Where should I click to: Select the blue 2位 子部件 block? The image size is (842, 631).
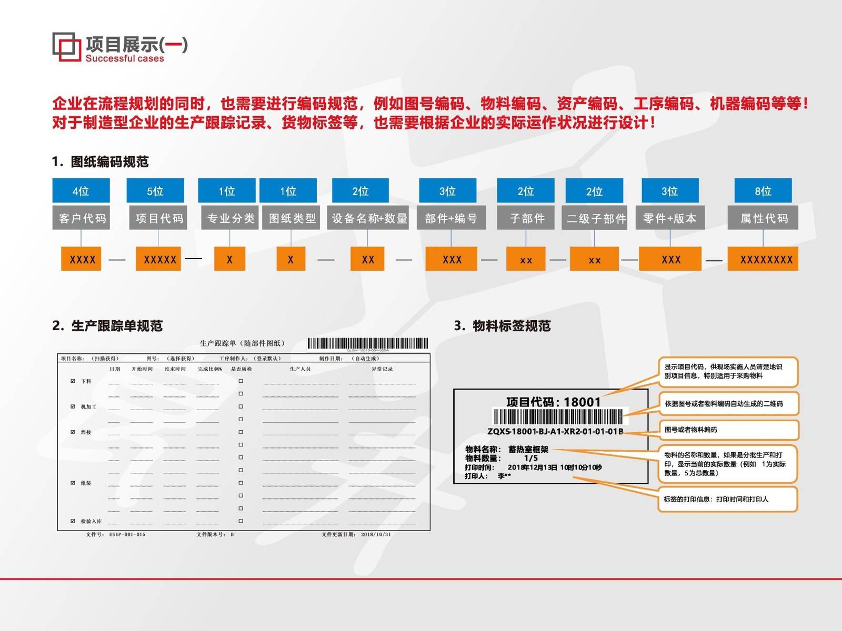525,191
